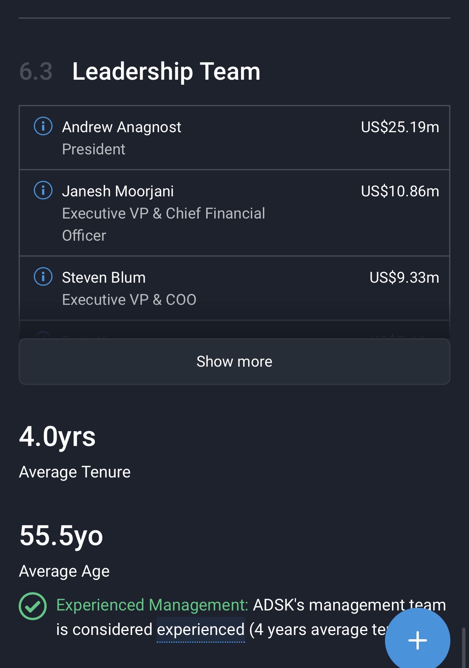This screenshot has width=469, height=668.
Task: Expand the leadership list with Show more
Action: (234, 362)
